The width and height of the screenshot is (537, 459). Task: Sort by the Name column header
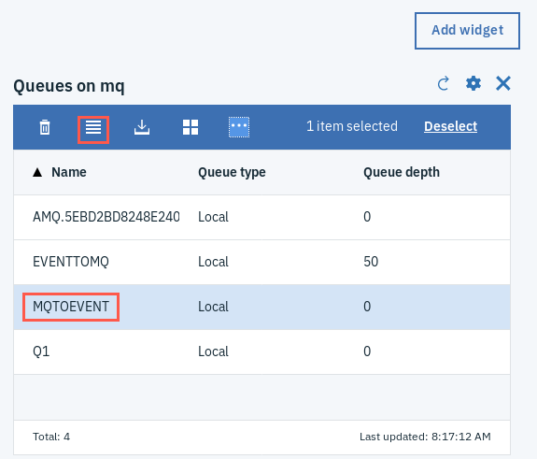(69, 172)
